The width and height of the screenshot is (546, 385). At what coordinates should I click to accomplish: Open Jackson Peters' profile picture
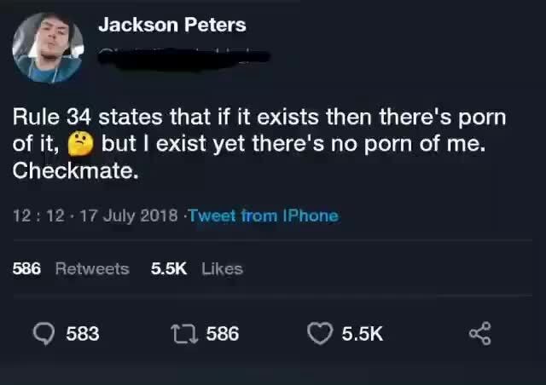click(48, 48)
